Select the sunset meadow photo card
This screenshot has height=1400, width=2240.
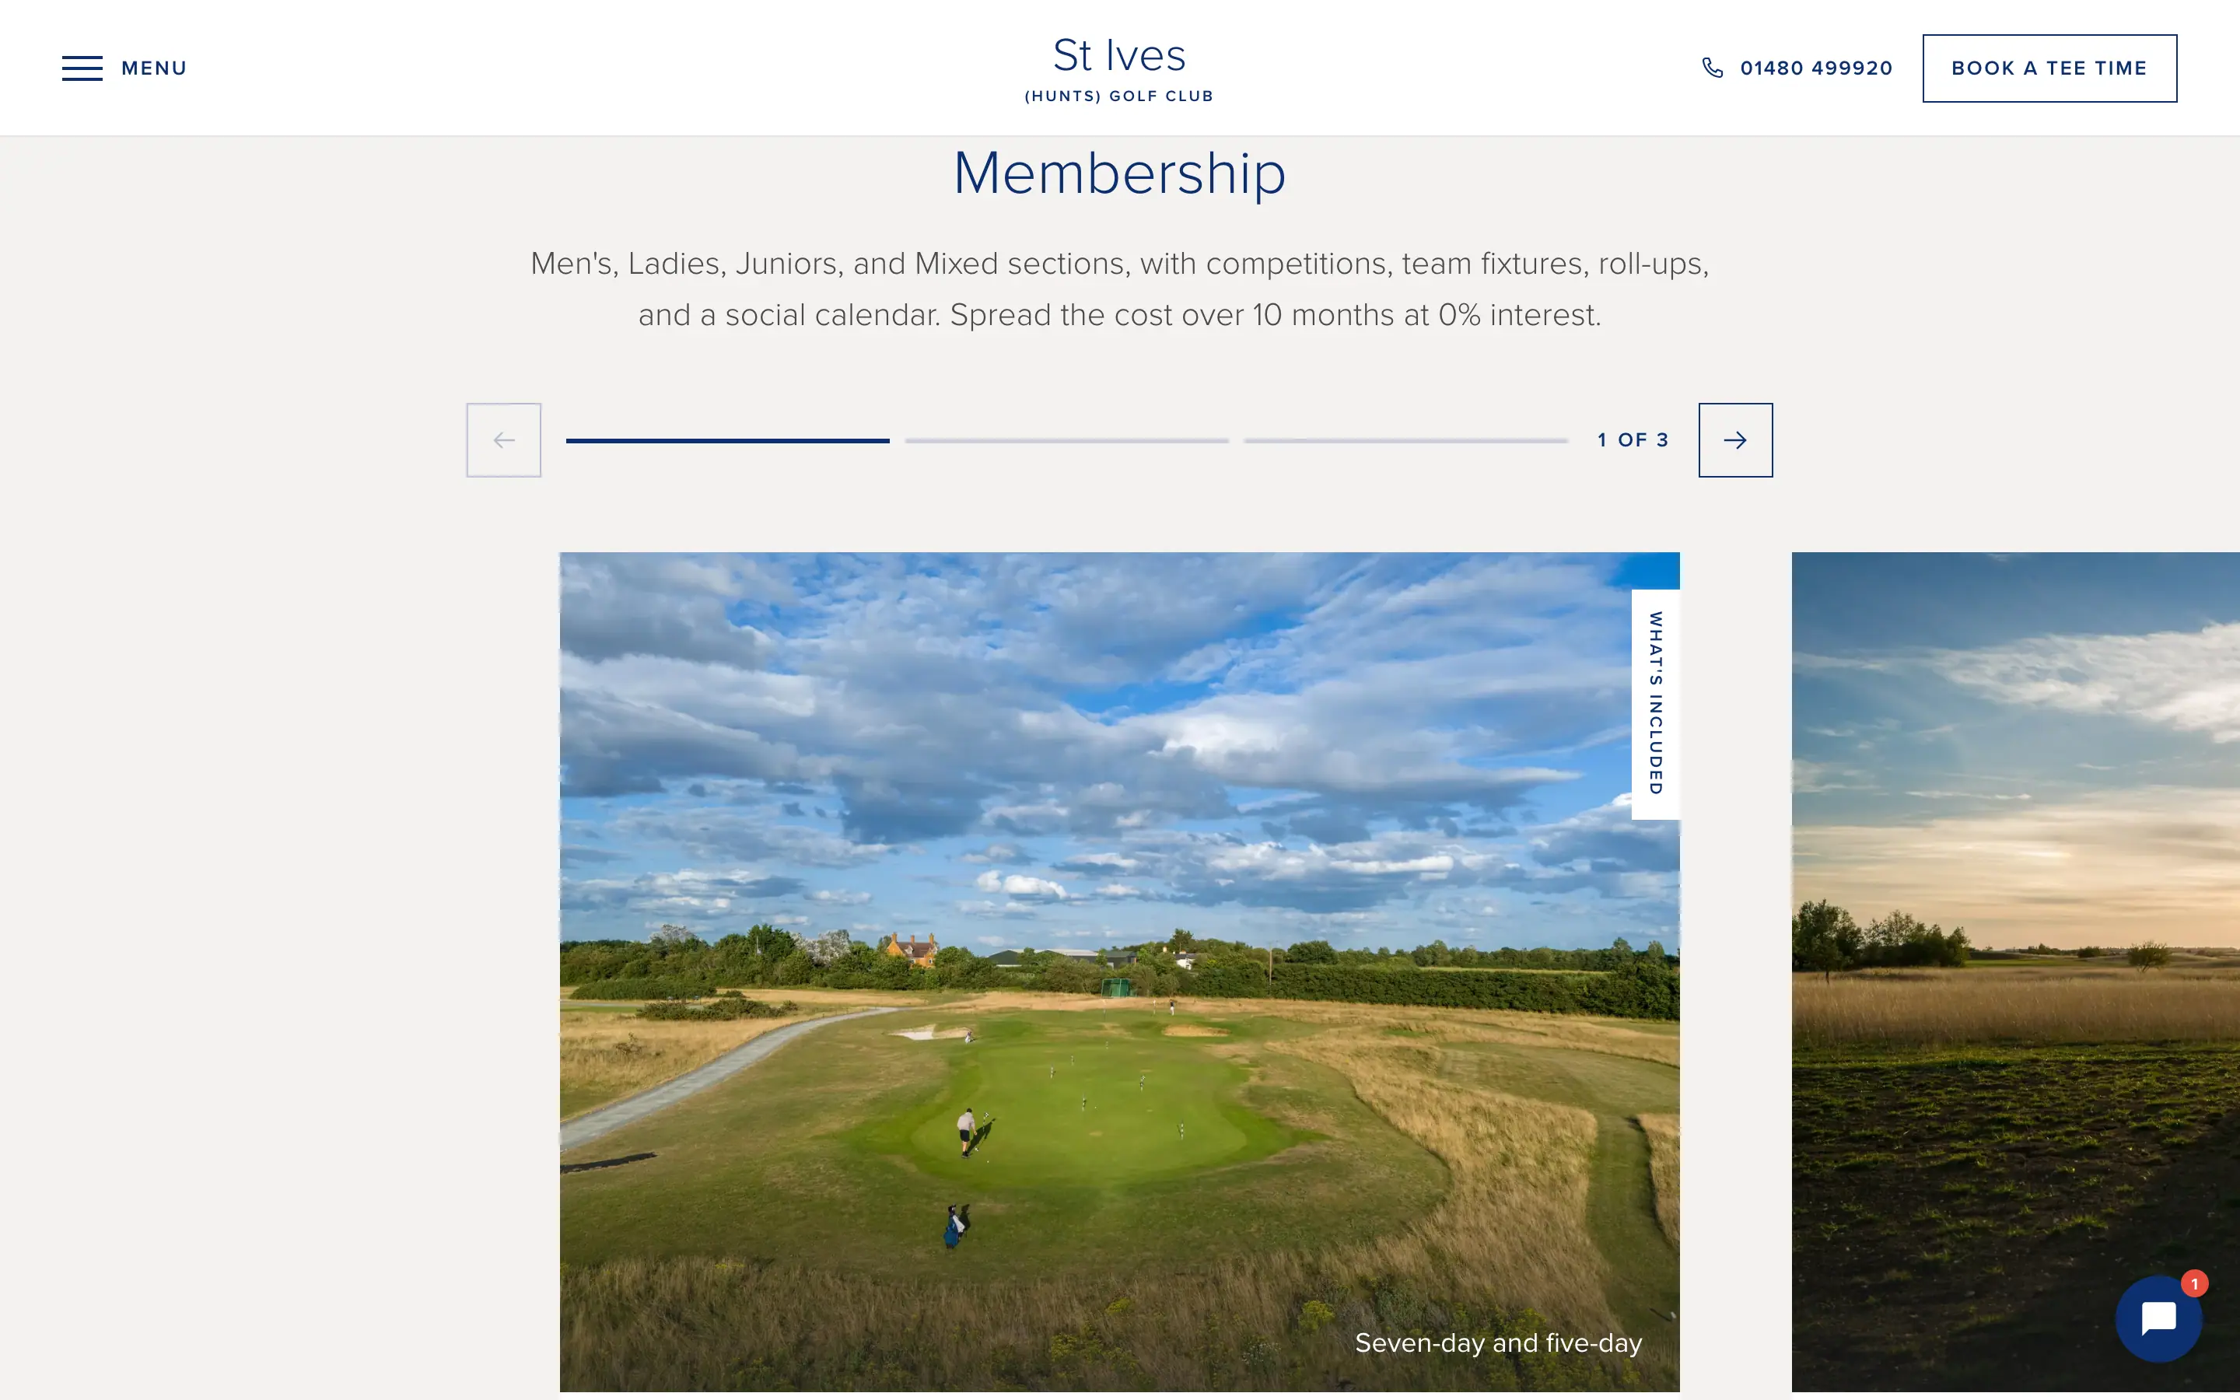pyautogui.click(x=2016, y=972)
